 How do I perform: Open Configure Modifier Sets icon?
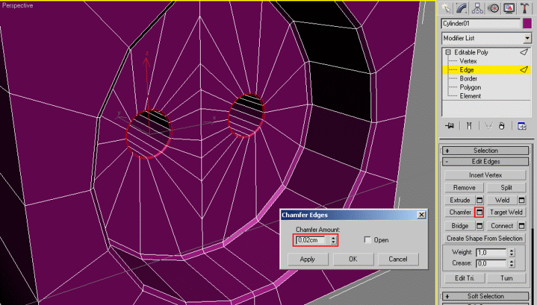pyautogui.click(x=522, y=126)
